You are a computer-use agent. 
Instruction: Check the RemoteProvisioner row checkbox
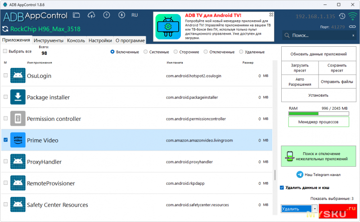(6, 183)
